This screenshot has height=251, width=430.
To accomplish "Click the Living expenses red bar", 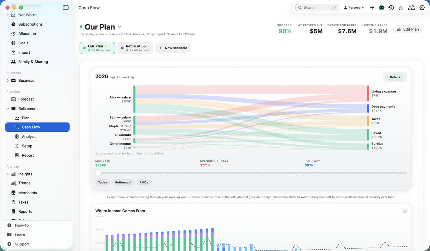I will point(368,93).
